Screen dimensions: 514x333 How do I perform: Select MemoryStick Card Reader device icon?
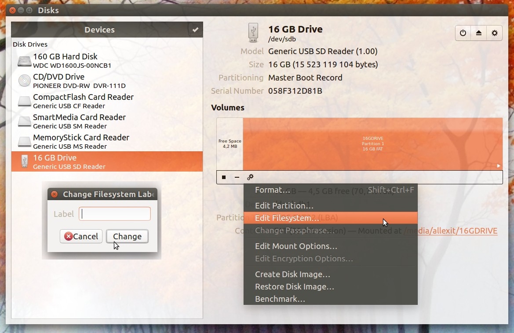24,142
